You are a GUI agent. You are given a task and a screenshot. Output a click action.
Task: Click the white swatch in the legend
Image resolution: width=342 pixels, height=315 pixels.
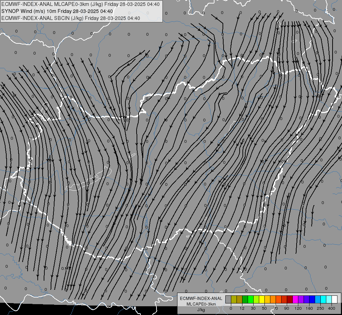(x=335, y=300)
